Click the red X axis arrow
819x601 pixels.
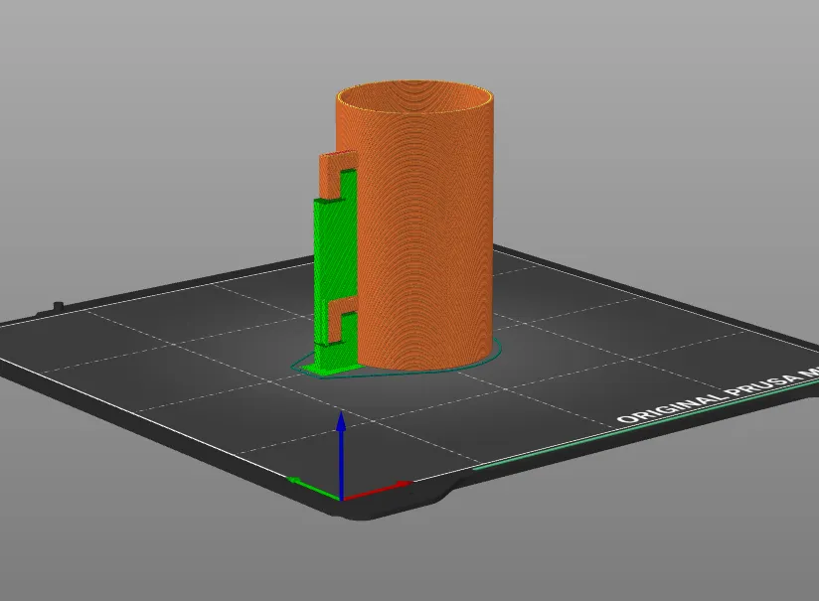pyautogui.click(x=377, y=491)
